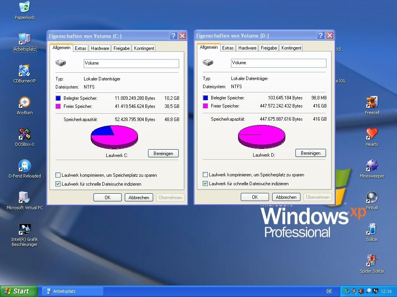This screenshot has width=397, height=297.
Task: Click the value "11.009.249.280 Bytes"
Action: (135, 98)
